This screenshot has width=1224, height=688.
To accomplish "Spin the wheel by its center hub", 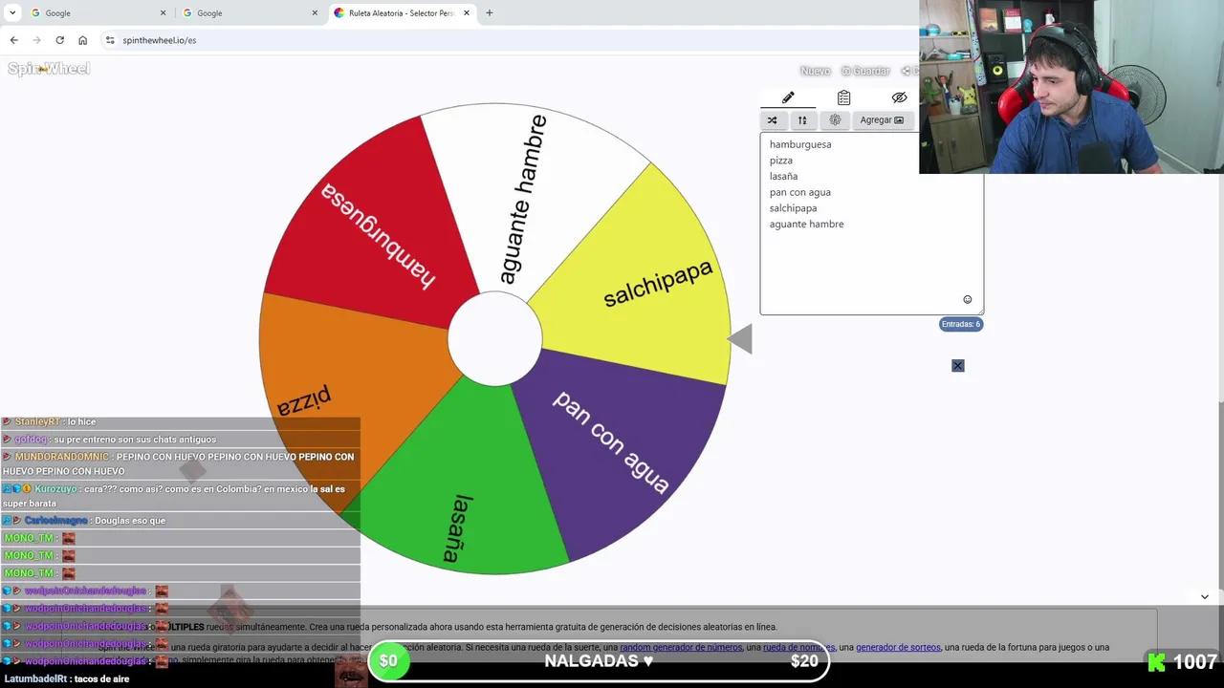I will (494, 339).
